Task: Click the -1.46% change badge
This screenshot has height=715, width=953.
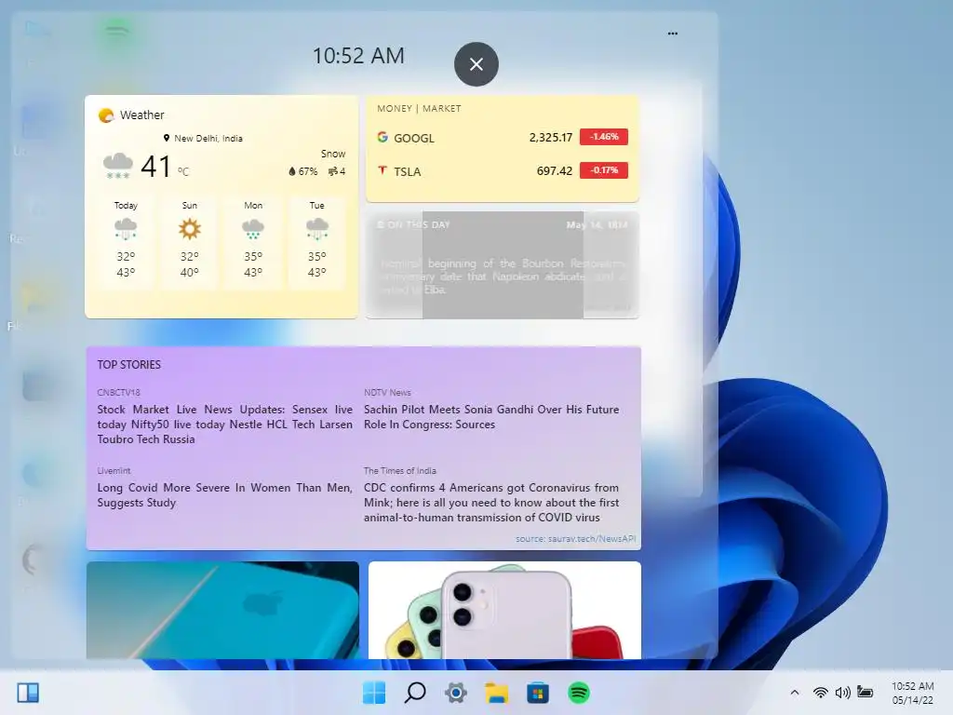Action: (603, 137)
